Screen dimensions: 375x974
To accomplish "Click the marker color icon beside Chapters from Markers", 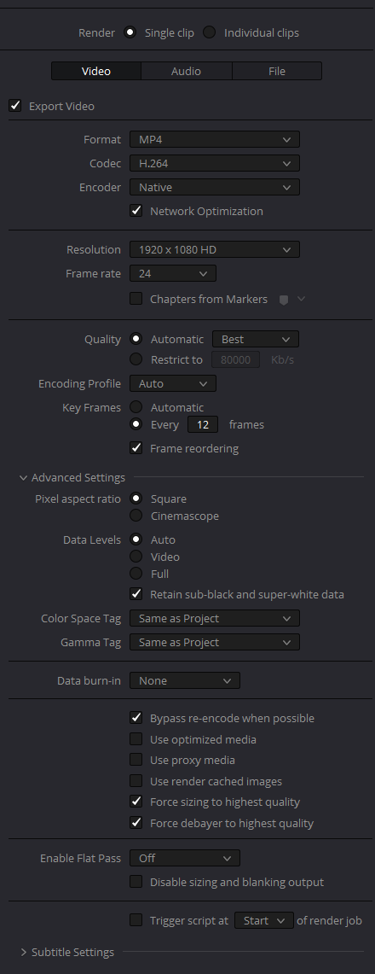I will [x=284, y=300].
